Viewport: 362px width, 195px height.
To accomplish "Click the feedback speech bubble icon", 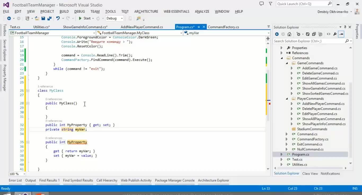I will tap(262, 4).
